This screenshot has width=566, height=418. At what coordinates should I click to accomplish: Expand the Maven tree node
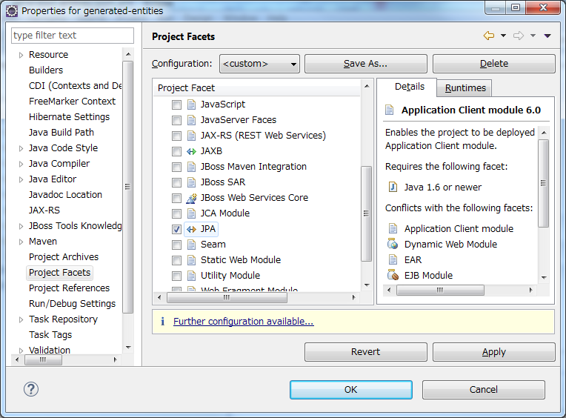(21, 242)
